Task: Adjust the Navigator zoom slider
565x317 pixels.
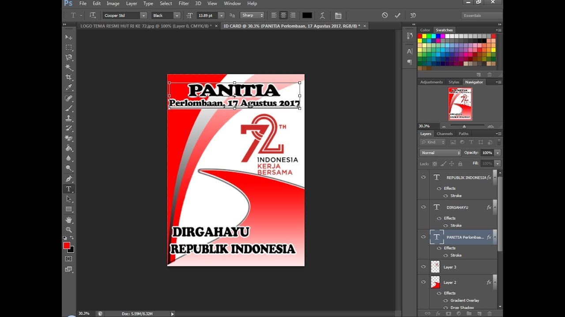Action: pyautogui.click(x=464, y=126)
